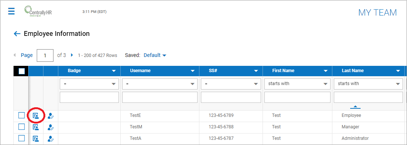Image resolution: width=407 pixels, height=145 pixels.
Task: Check the box for TestM row
Action: tap(22, 127)
